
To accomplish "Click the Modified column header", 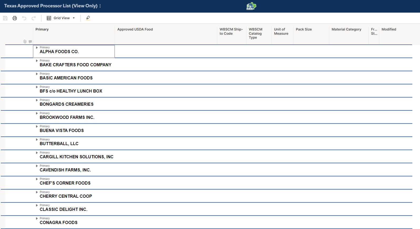I will point(389,29).
